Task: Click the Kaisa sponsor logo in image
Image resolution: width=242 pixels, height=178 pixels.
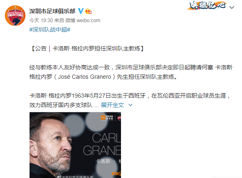Action: click(x=107, y=118)
